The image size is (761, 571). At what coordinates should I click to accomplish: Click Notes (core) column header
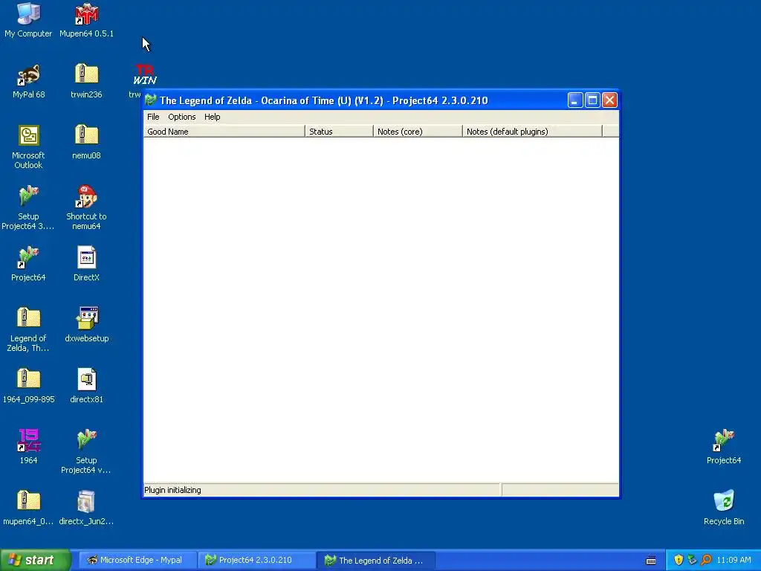coord(418,131)
